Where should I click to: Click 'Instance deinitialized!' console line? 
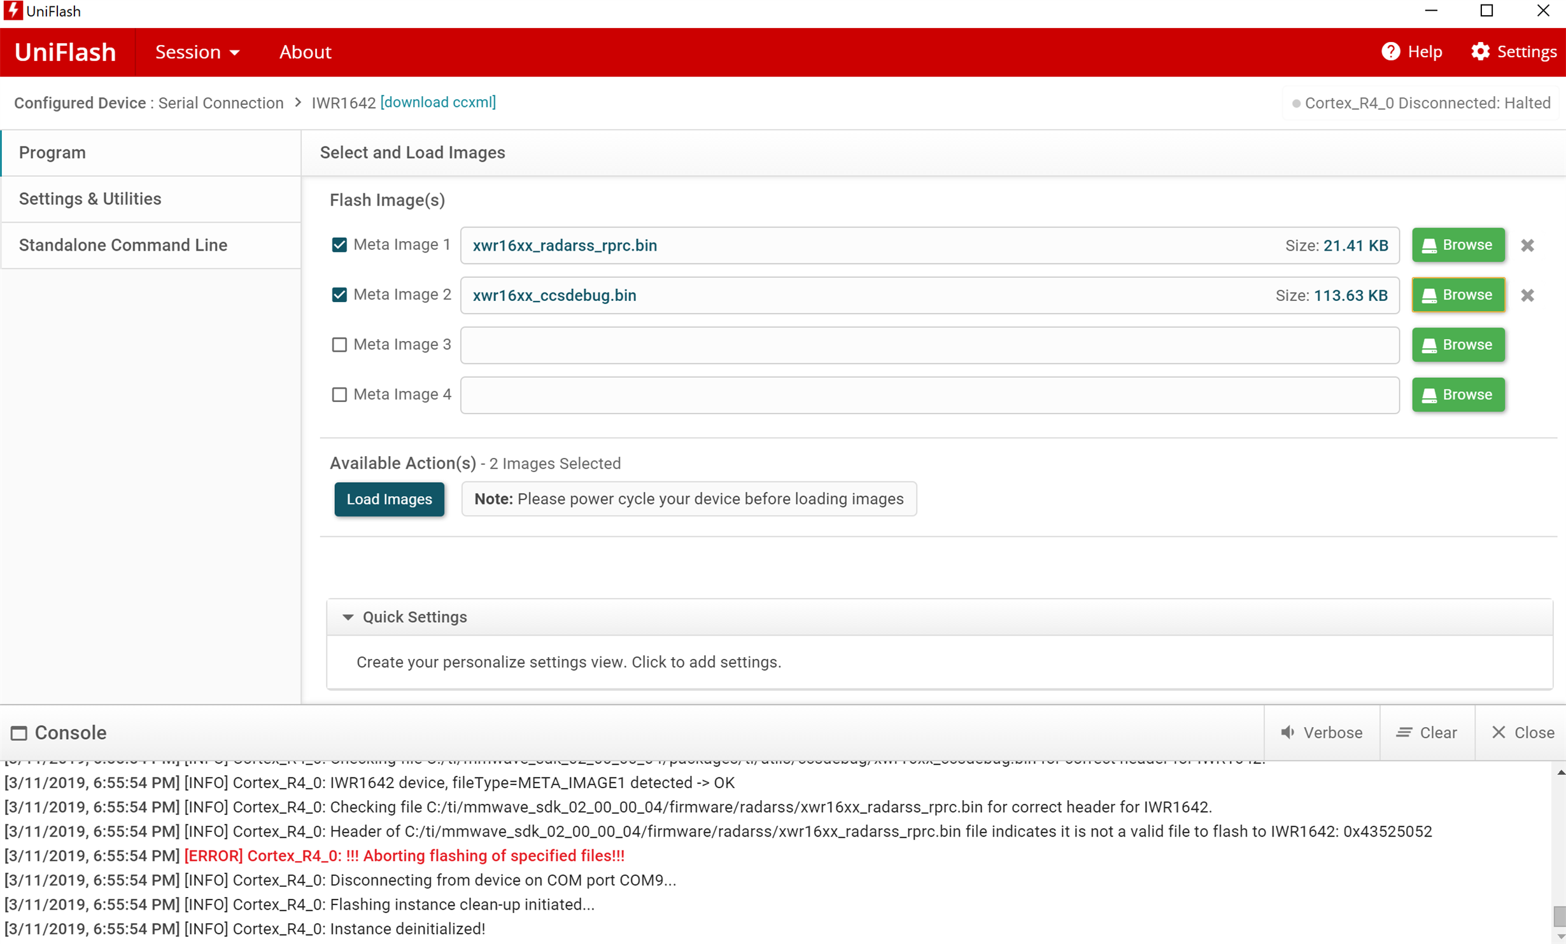(407, 929)
